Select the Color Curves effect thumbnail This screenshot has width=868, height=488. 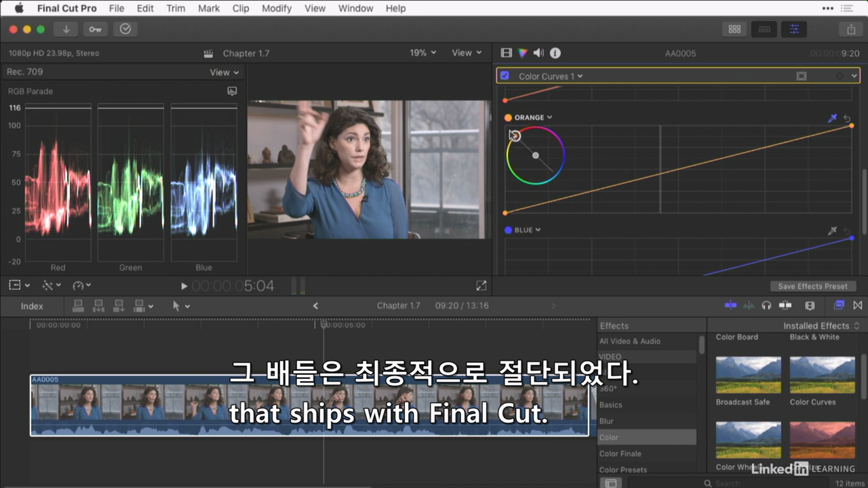[x=822, y=375]
